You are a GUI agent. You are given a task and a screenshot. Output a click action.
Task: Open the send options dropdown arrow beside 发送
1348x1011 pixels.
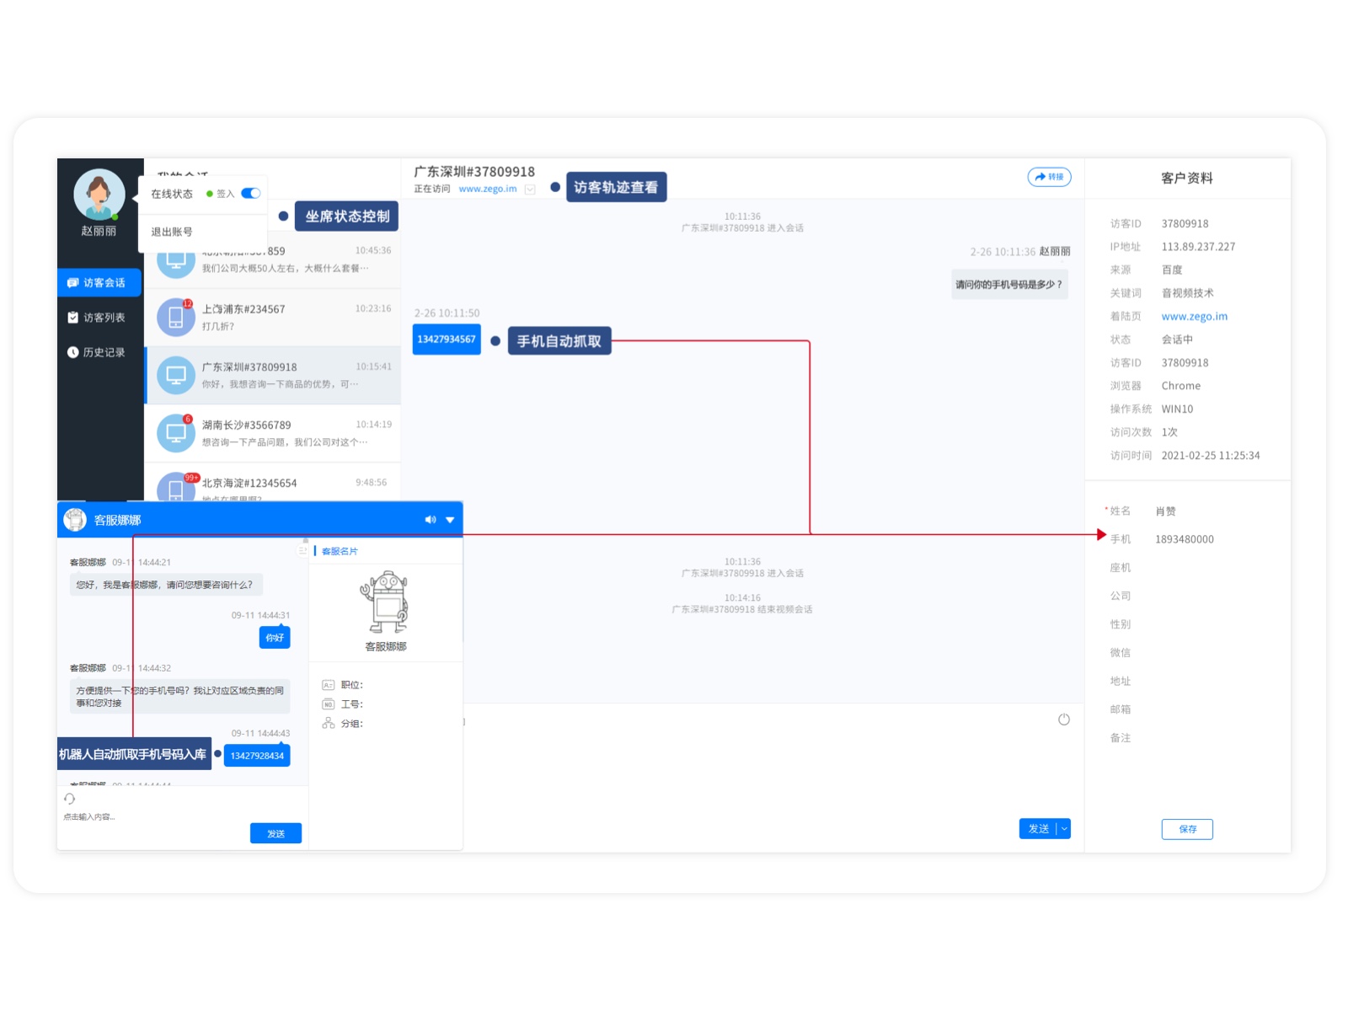1064,829
